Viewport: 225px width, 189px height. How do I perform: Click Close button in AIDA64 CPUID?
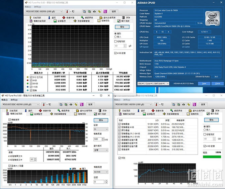(218, 83)
